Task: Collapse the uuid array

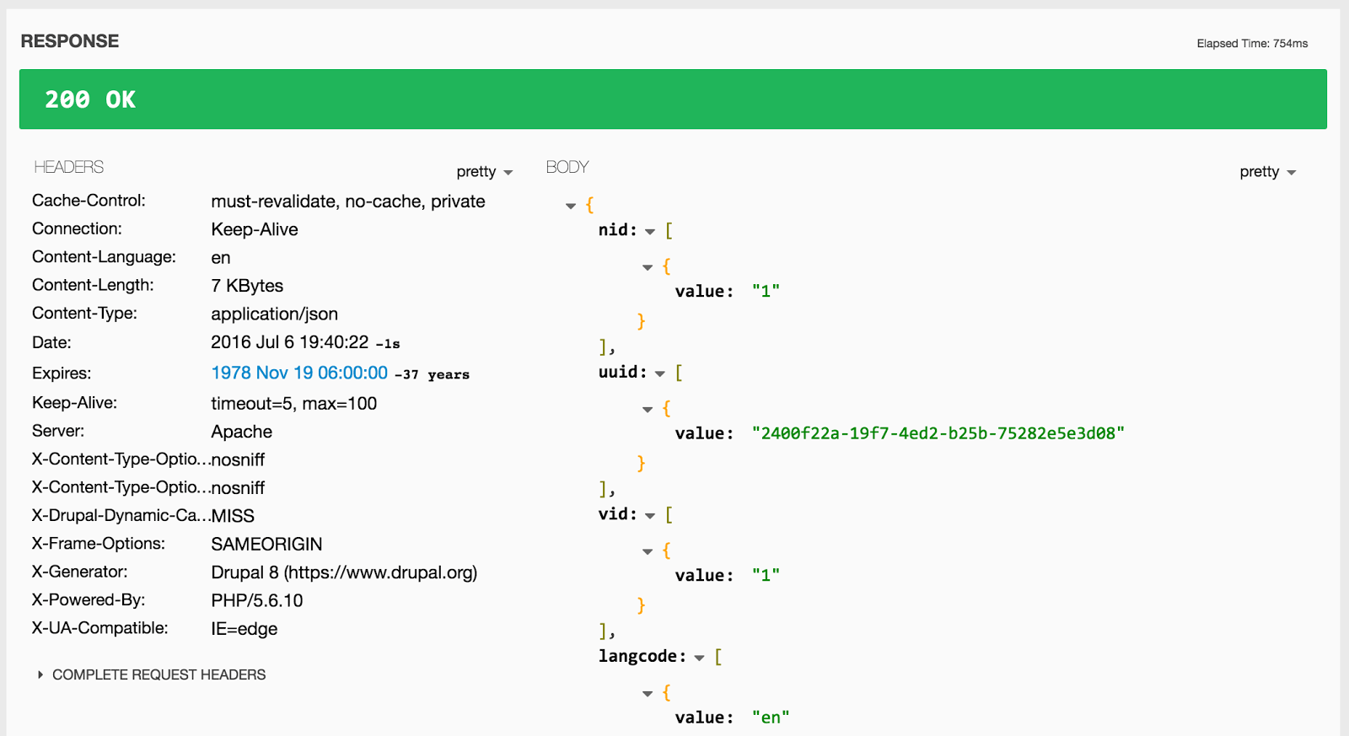Action: tap(660, 373)
